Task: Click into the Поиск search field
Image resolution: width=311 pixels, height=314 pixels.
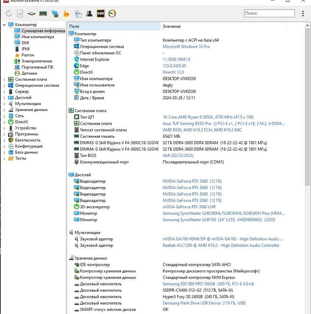Action: [x=269, y=14]
